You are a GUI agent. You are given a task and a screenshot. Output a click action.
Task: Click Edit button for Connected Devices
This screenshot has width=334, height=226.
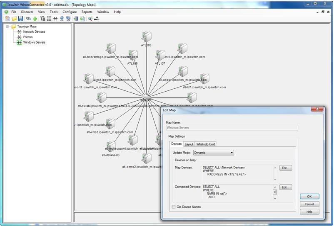click(x=286, y=187)
